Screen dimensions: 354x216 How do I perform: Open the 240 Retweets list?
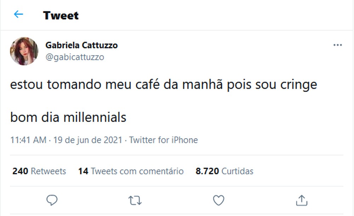coord(38,171)
